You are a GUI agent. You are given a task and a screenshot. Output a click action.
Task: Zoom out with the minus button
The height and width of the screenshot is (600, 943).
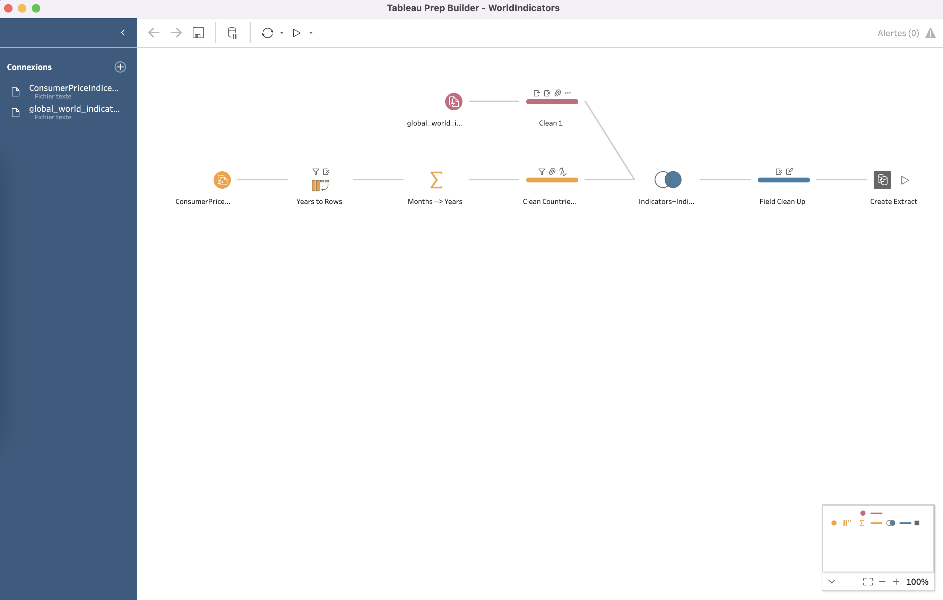coord(882,582)
